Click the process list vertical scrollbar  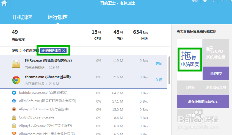(169, 70)
